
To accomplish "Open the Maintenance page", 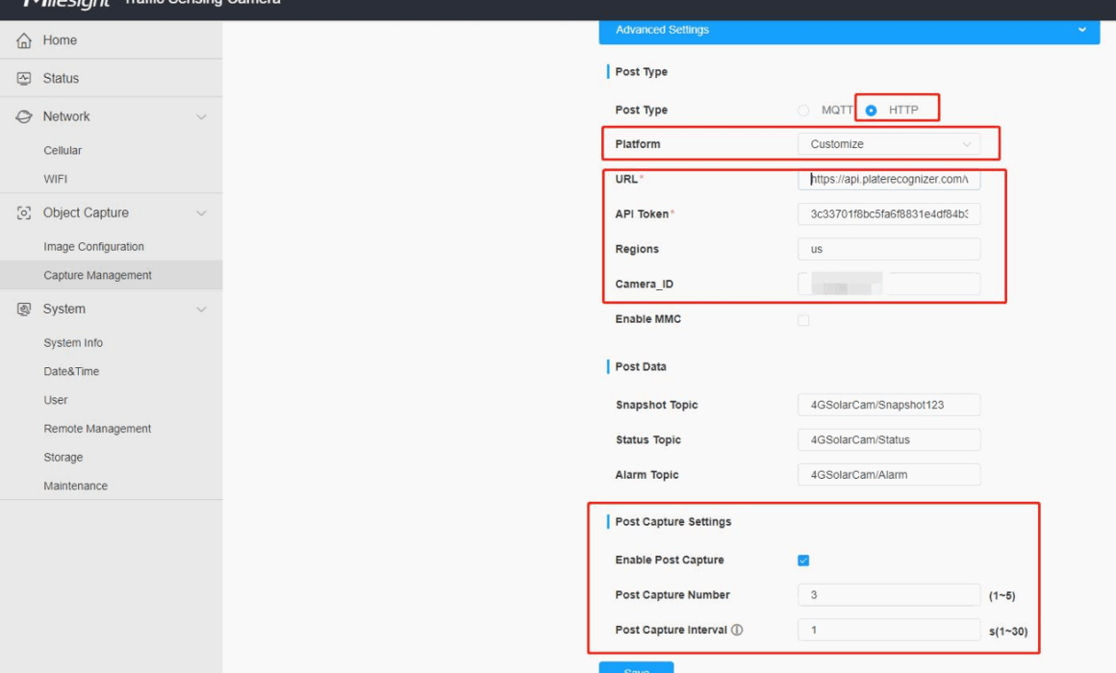I will click(x=75, y=486).
